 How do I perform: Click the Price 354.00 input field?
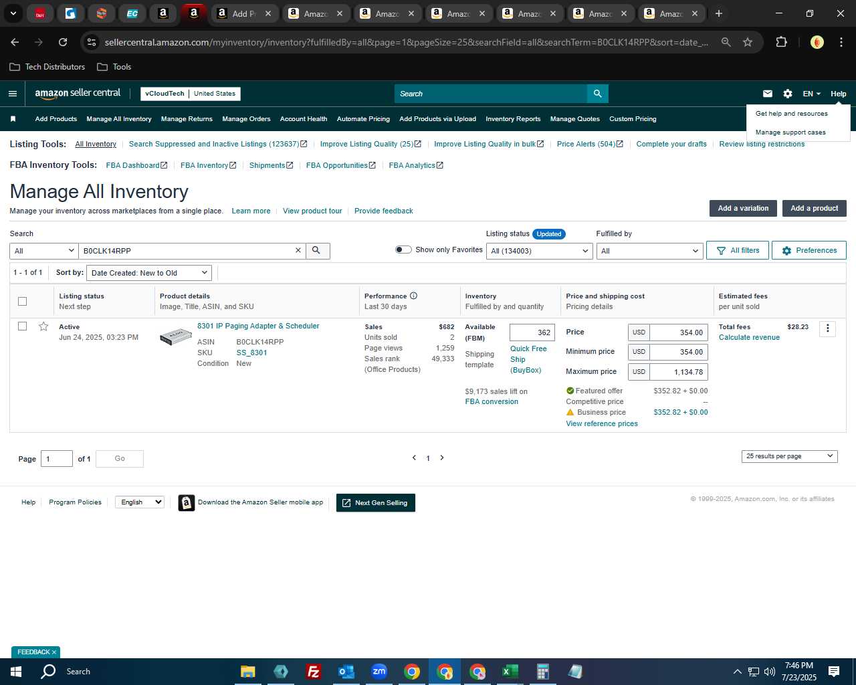point(678,332)
